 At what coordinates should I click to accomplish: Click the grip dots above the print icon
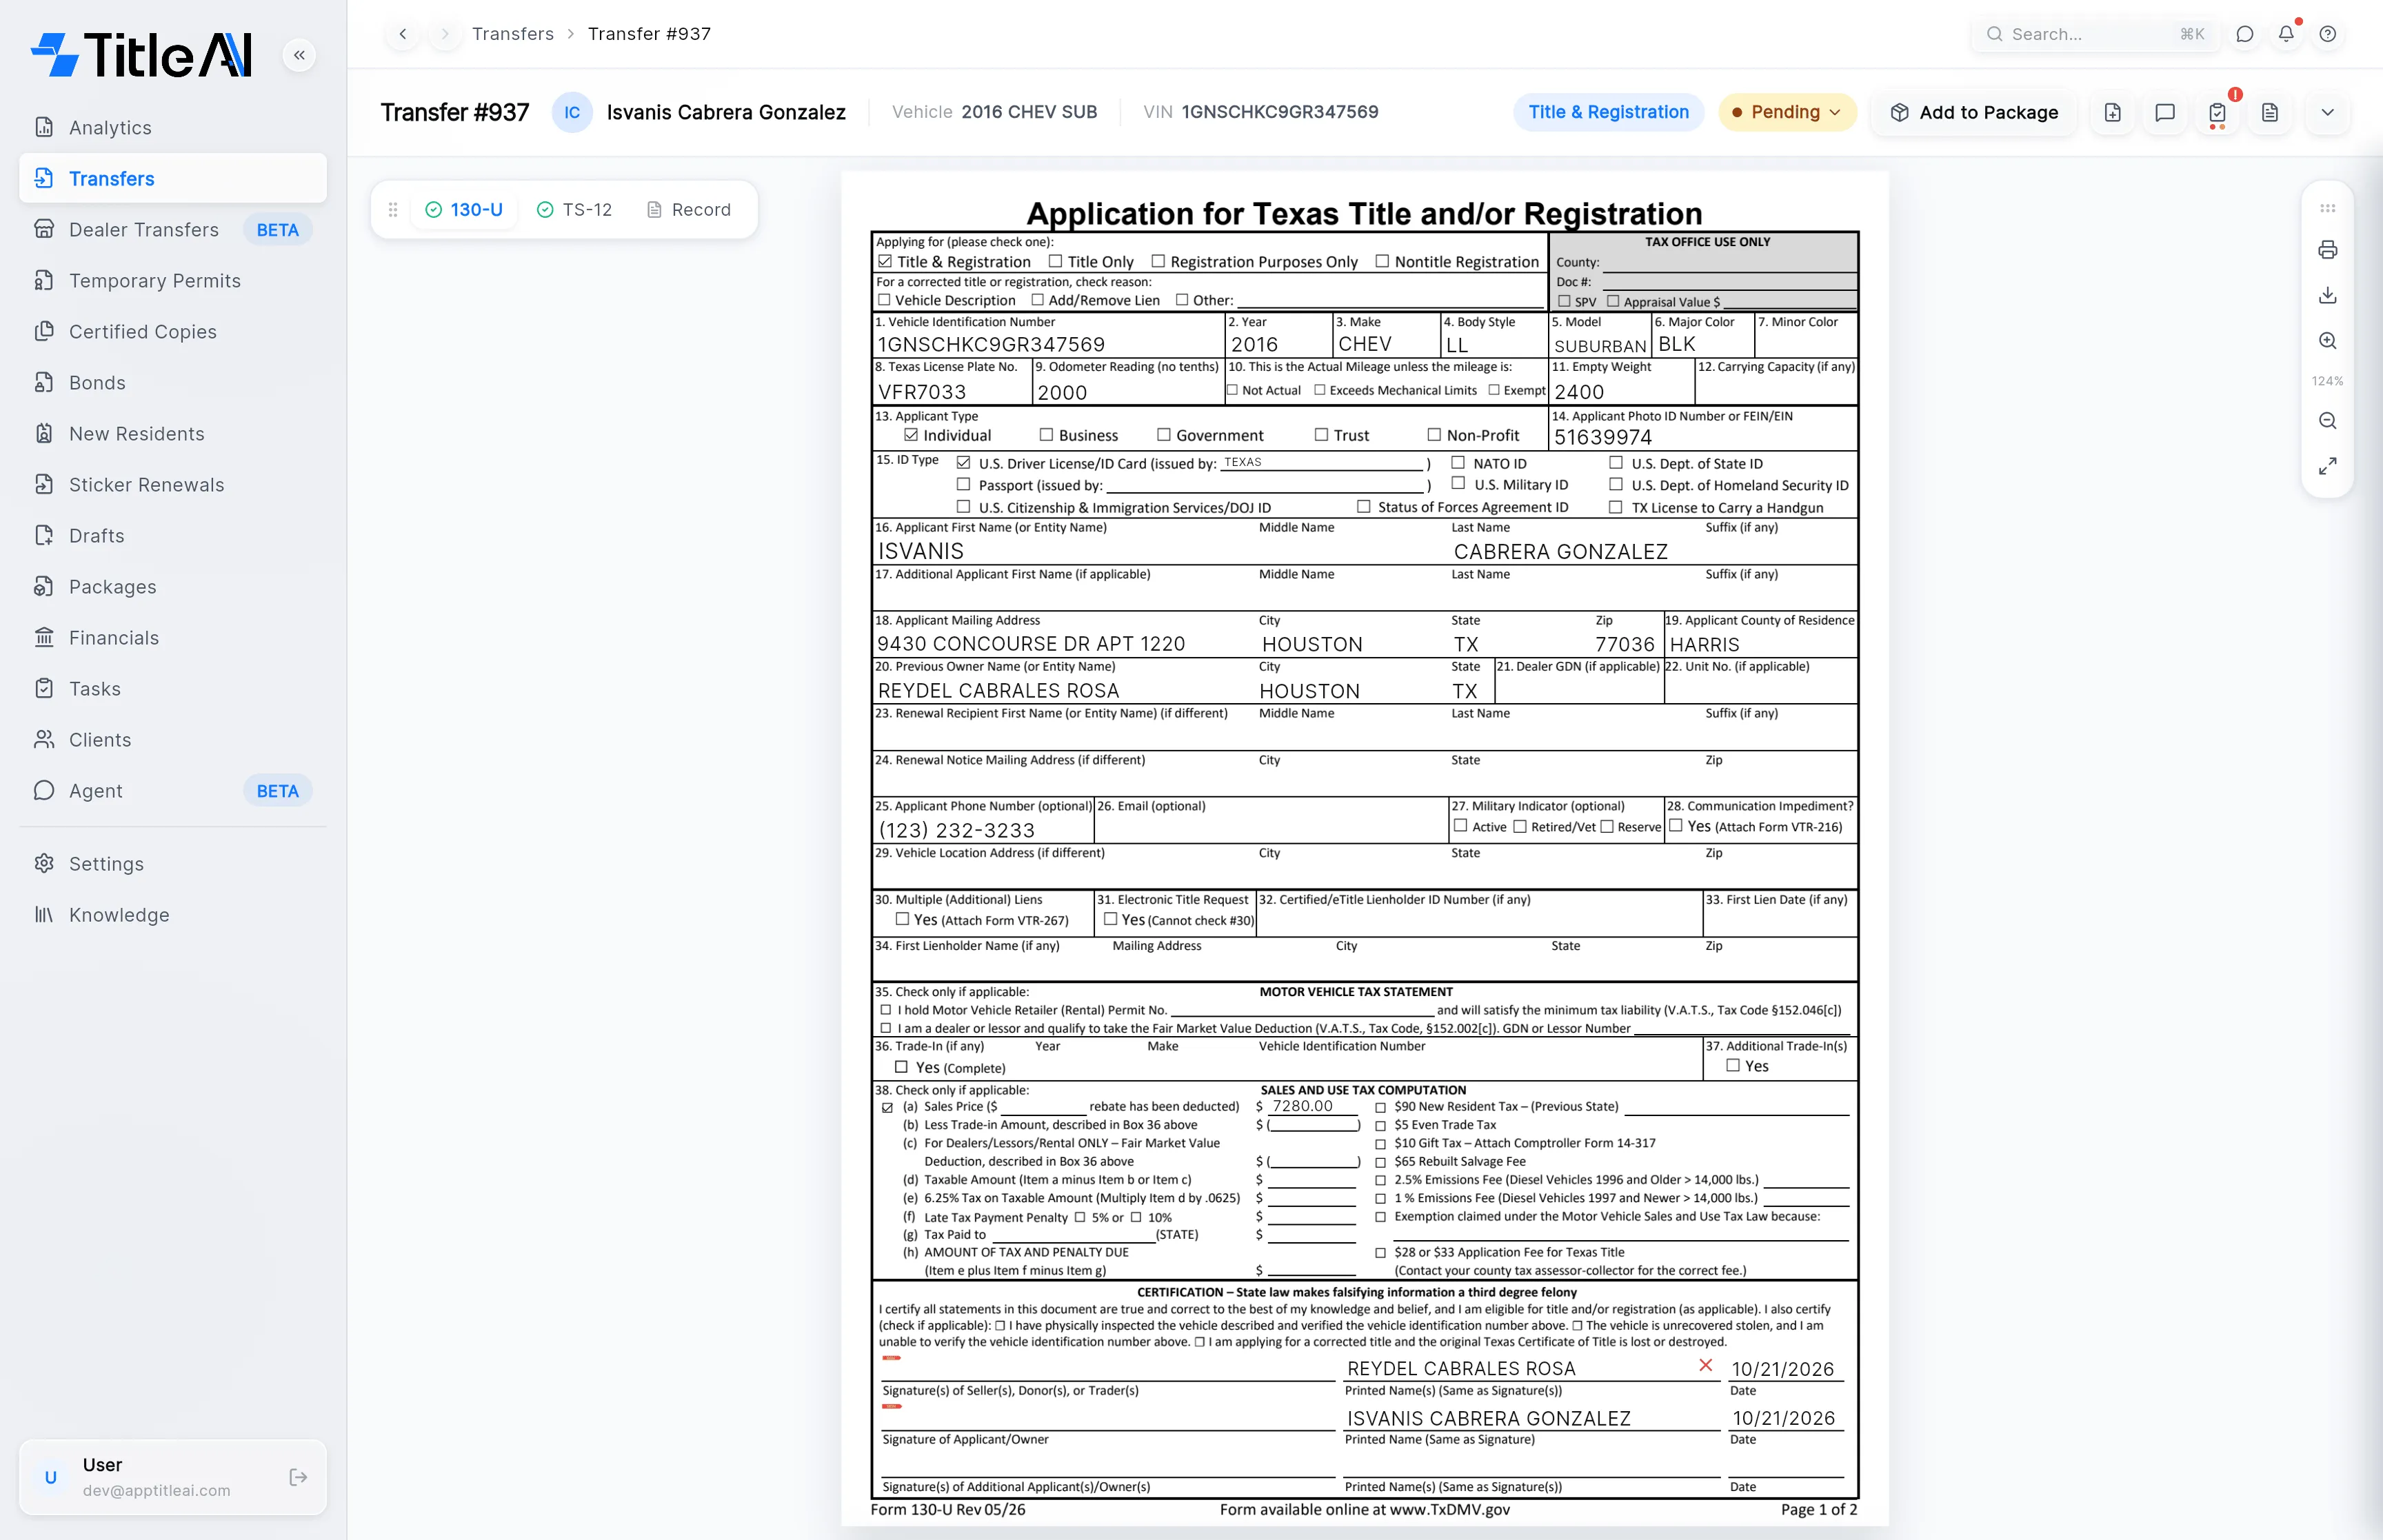pos(2328,208)
